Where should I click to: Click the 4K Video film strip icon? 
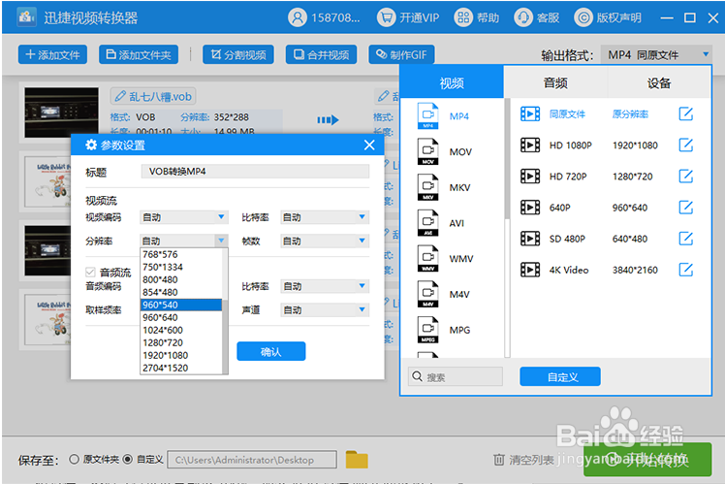[530, 270]
